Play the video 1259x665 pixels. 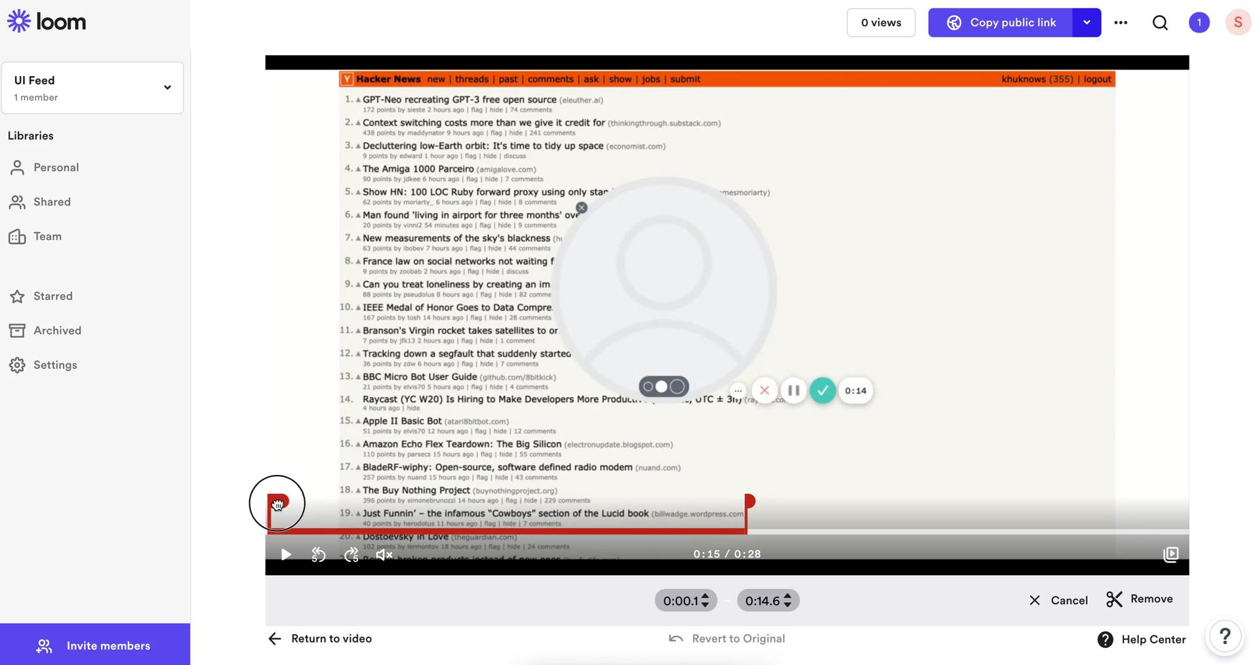pos(286,555)
